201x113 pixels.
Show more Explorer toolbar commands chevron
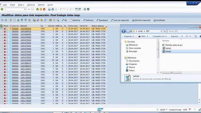(x=182, y=36)
